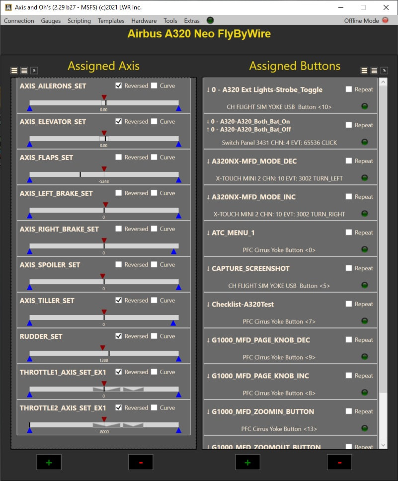The image size is (398, 481).
Task: Click the lock icon above Assigned Axis
Action: coord(33,71)
